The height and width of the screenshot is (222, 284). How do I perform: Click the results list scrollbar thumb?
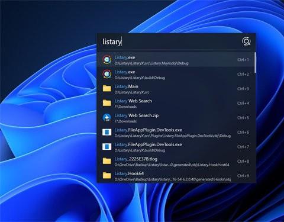click(255, 63)
